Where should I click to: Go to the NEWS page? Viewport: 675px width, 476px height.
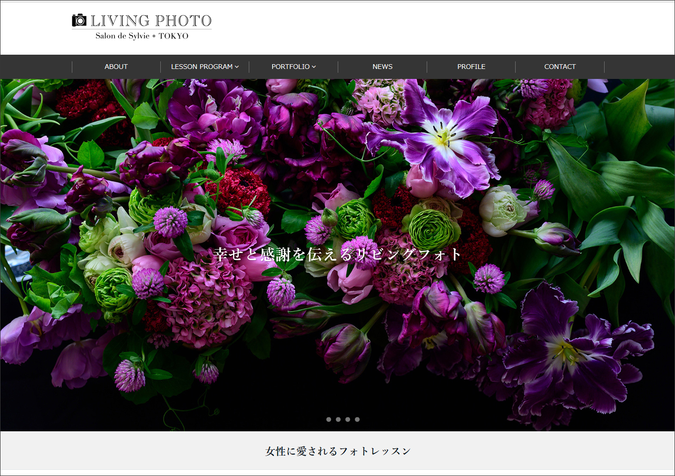tap(382, 67)
